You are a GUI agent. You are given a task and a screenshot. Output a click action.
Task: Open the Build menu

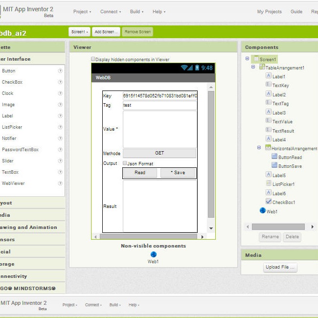coord(136,12)
